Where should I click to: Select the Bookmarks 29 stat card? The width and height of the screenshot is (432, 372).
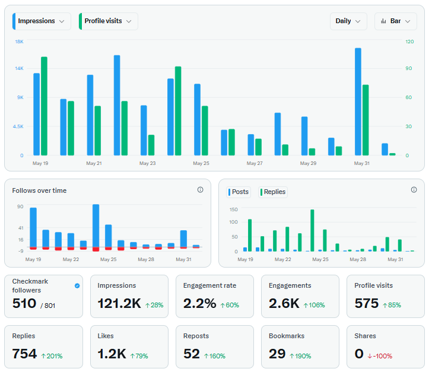click(x=300, y=346)
